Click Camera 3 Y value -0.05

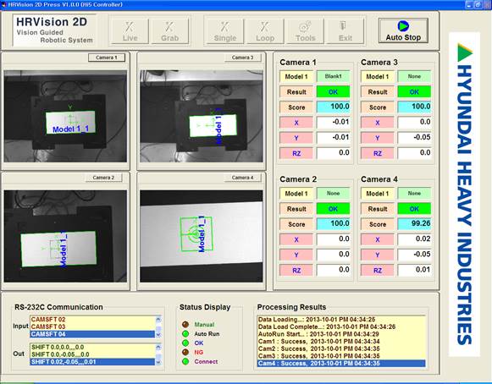click(x=414, y=137)
